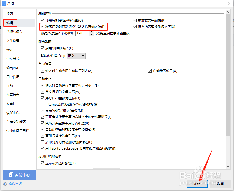The height and width of the screenshot is (191, 234).
Task: Enable Internet或网络路径替换为超链接 checkbox
Action: coord(42,104)
